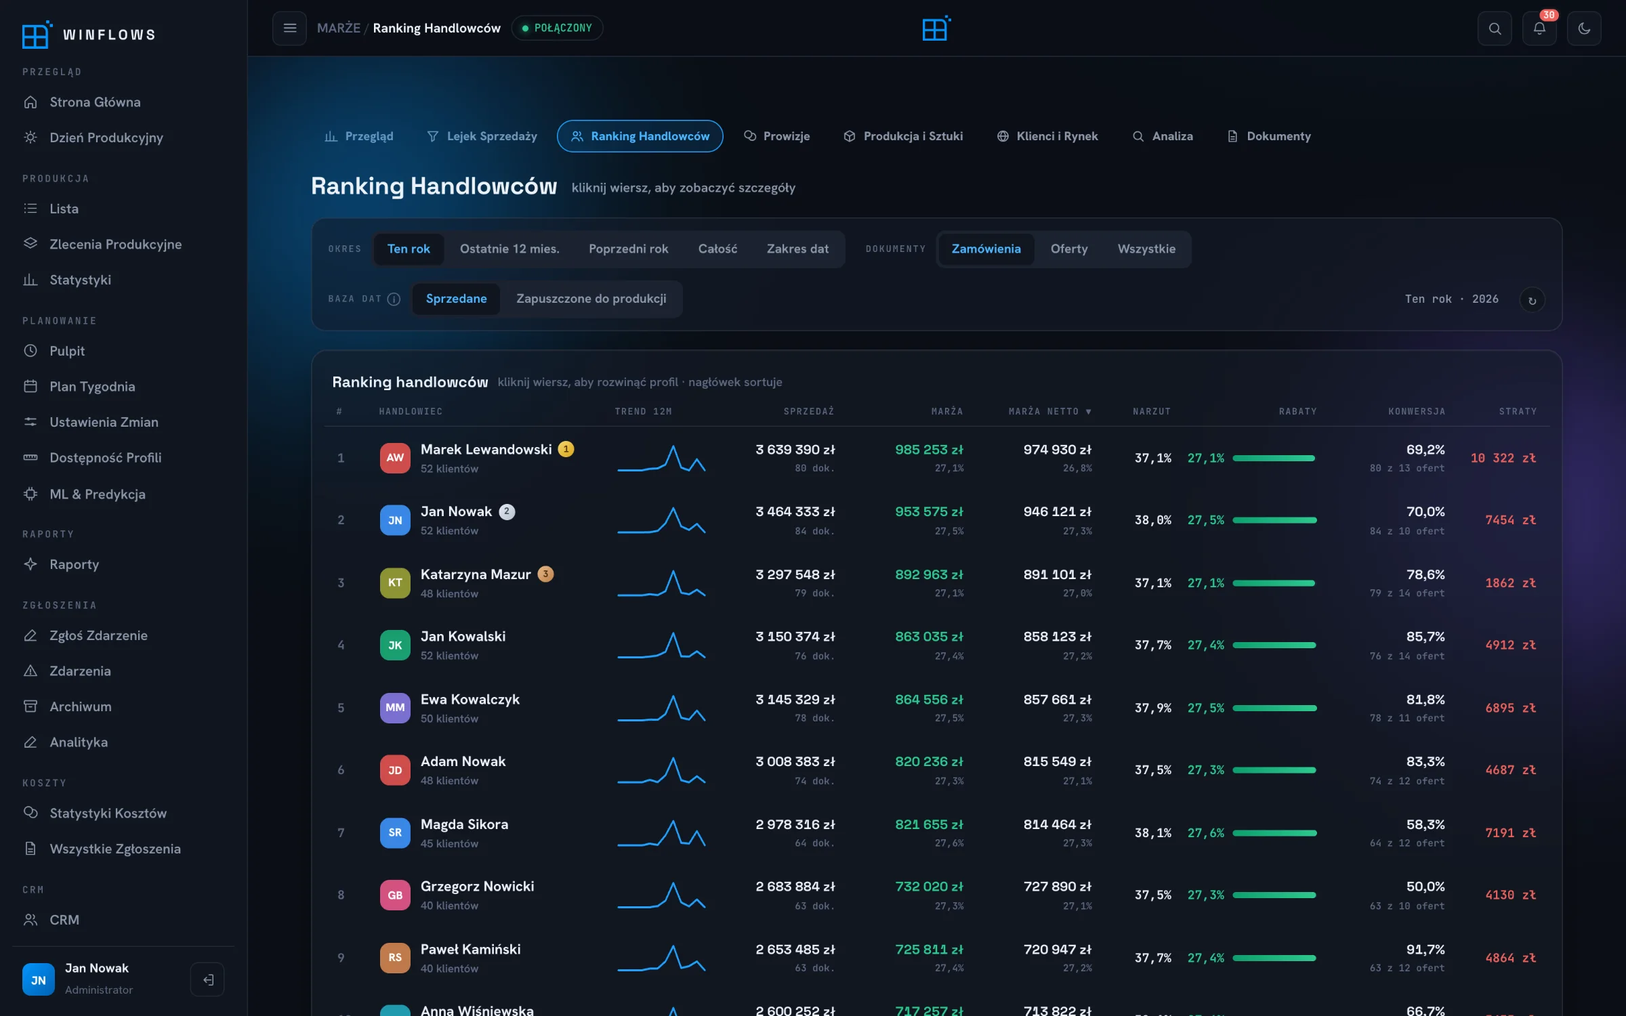
Task: Open notifications bell with 30 badge
Action: pos(1539,28)
